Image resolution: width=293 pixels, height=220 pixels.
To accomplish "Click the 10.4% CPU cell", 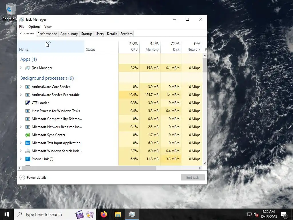I will tap(129, 95).
